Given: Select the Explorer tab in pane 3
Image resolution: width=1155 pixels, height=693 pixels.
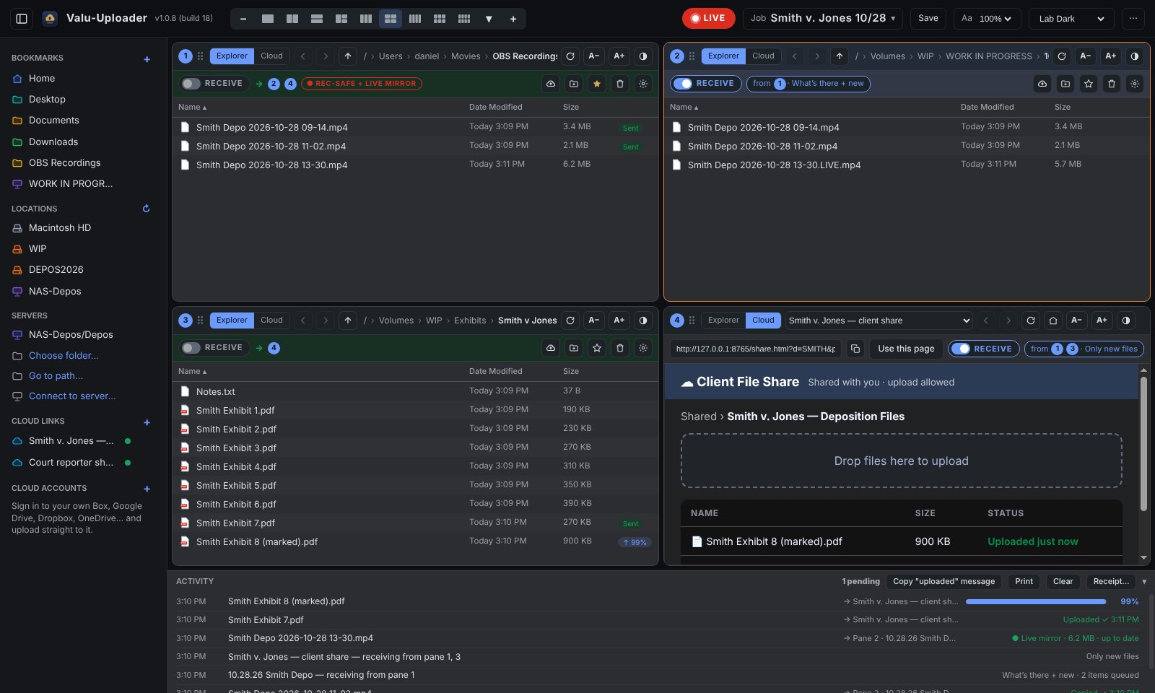Looking at the screenshot, I should (232, 321).
